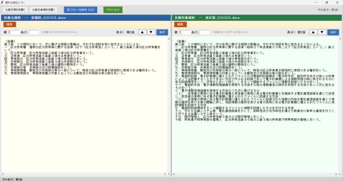Click the （定義） heading in left panel

(10, 41)
